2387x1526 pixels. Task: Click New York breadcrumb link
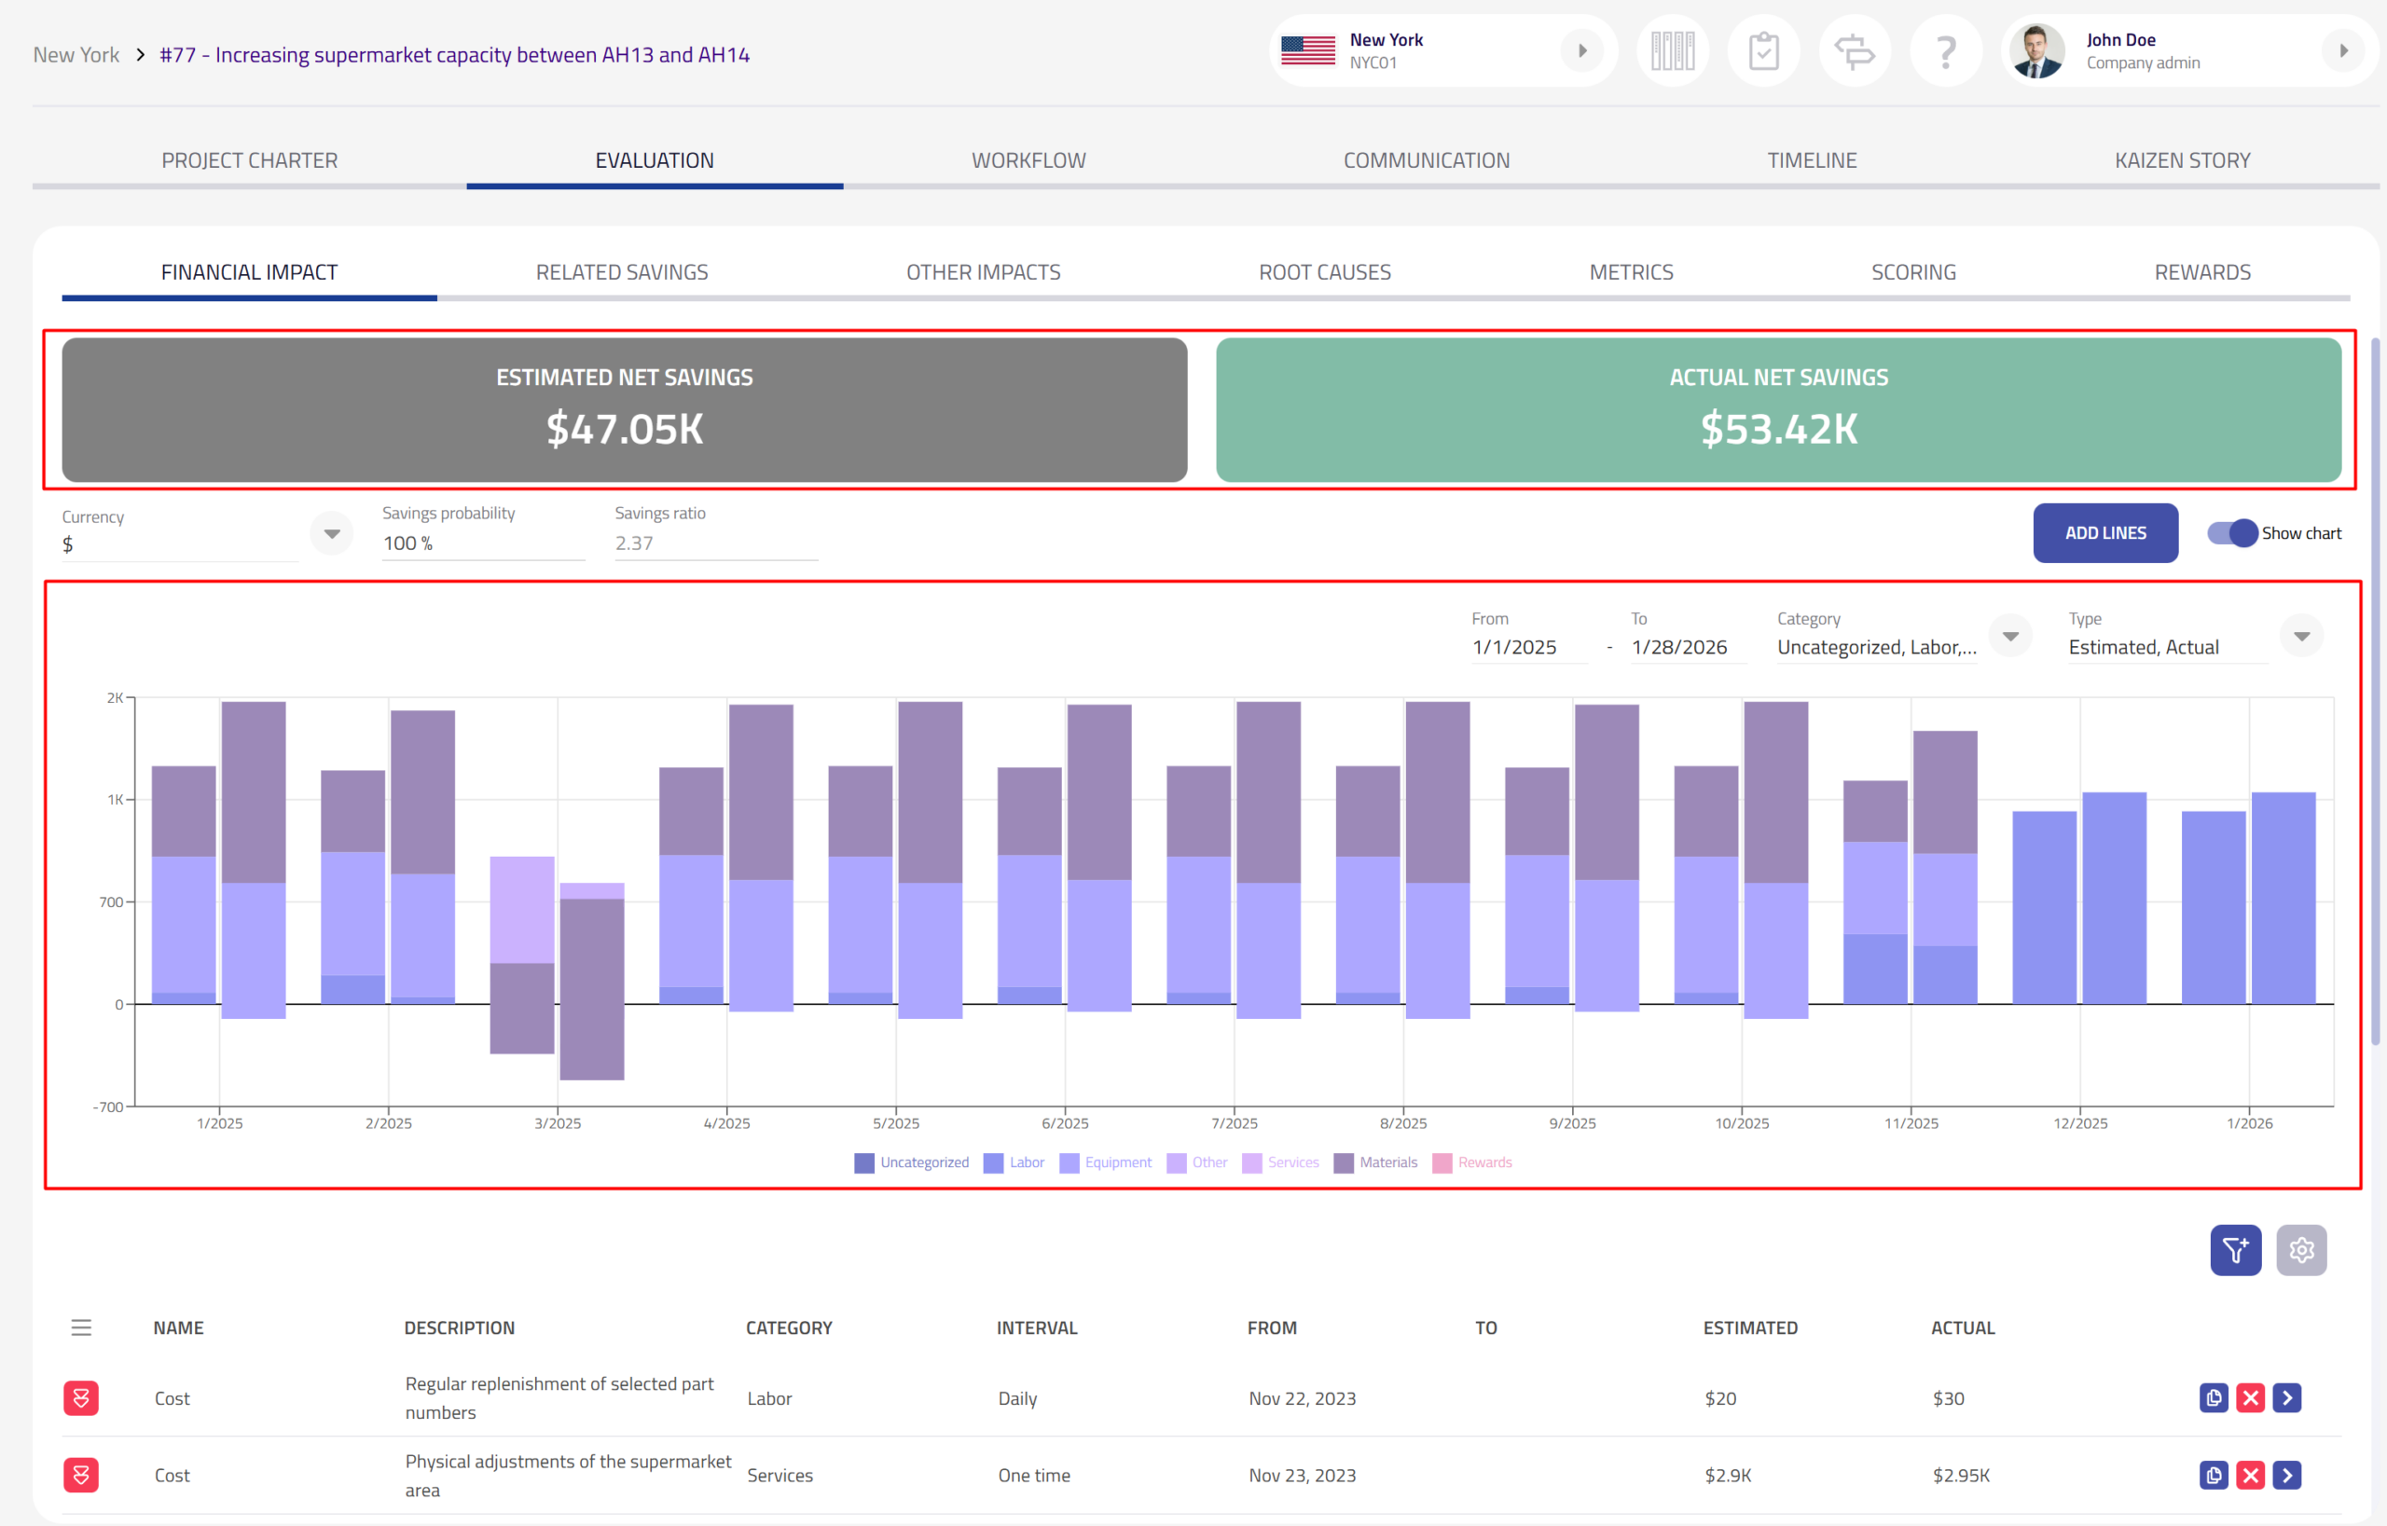tap(76, 54)
